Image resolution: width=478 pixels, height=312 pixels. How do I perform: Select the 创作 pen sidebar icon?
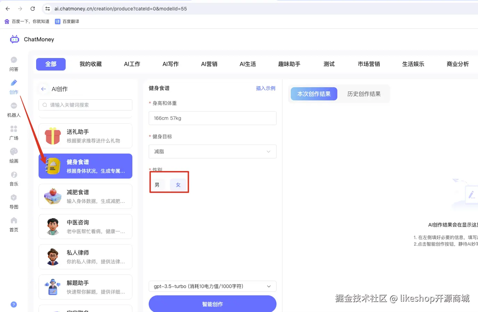click(14, 83)
